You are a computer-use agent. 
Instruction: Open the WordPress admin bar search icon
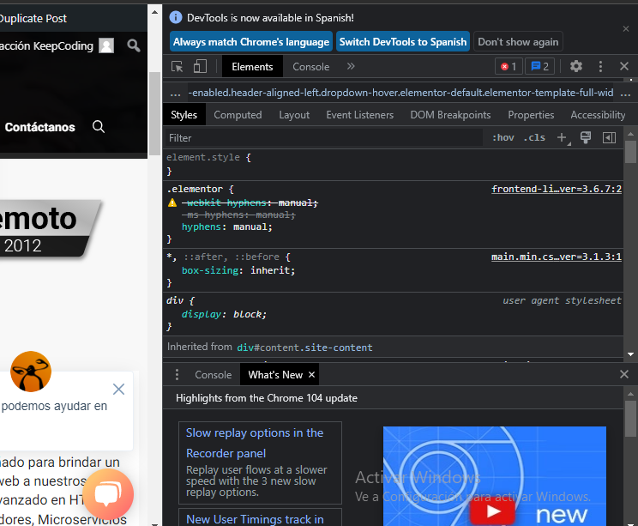pos(134,45)
